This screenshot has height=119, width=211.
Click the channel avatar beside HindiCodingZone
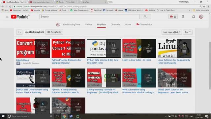58,24
